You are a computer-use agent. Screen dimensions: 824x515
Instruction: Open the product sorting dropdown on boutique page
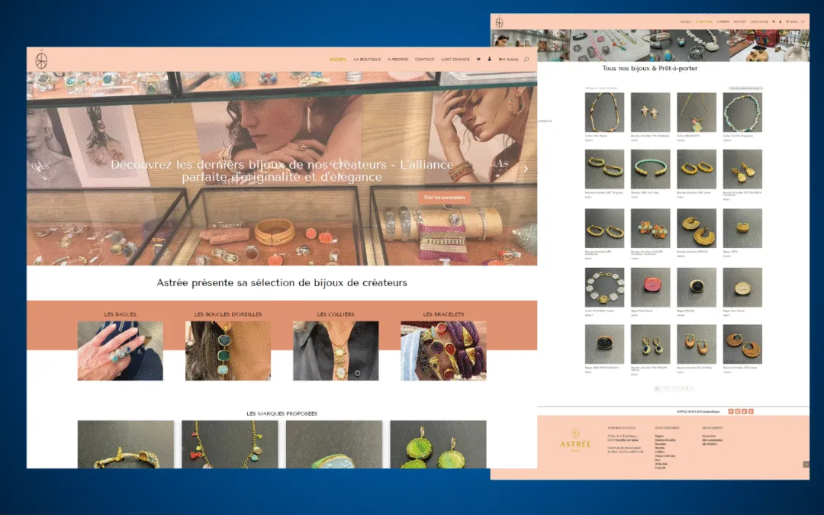tap(745, 89)
